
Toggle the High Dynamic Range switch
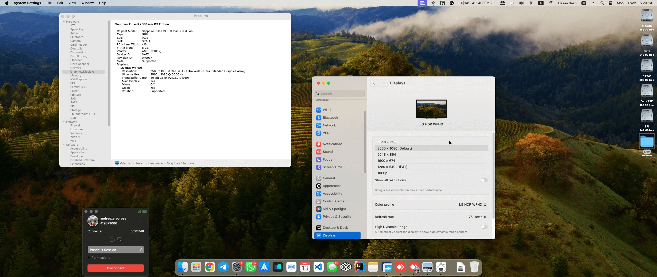pos(484,227)
